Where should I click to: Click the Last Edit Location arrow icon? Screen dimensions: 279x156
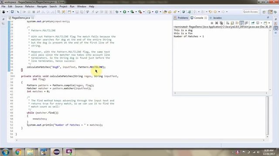pos(211,12)
